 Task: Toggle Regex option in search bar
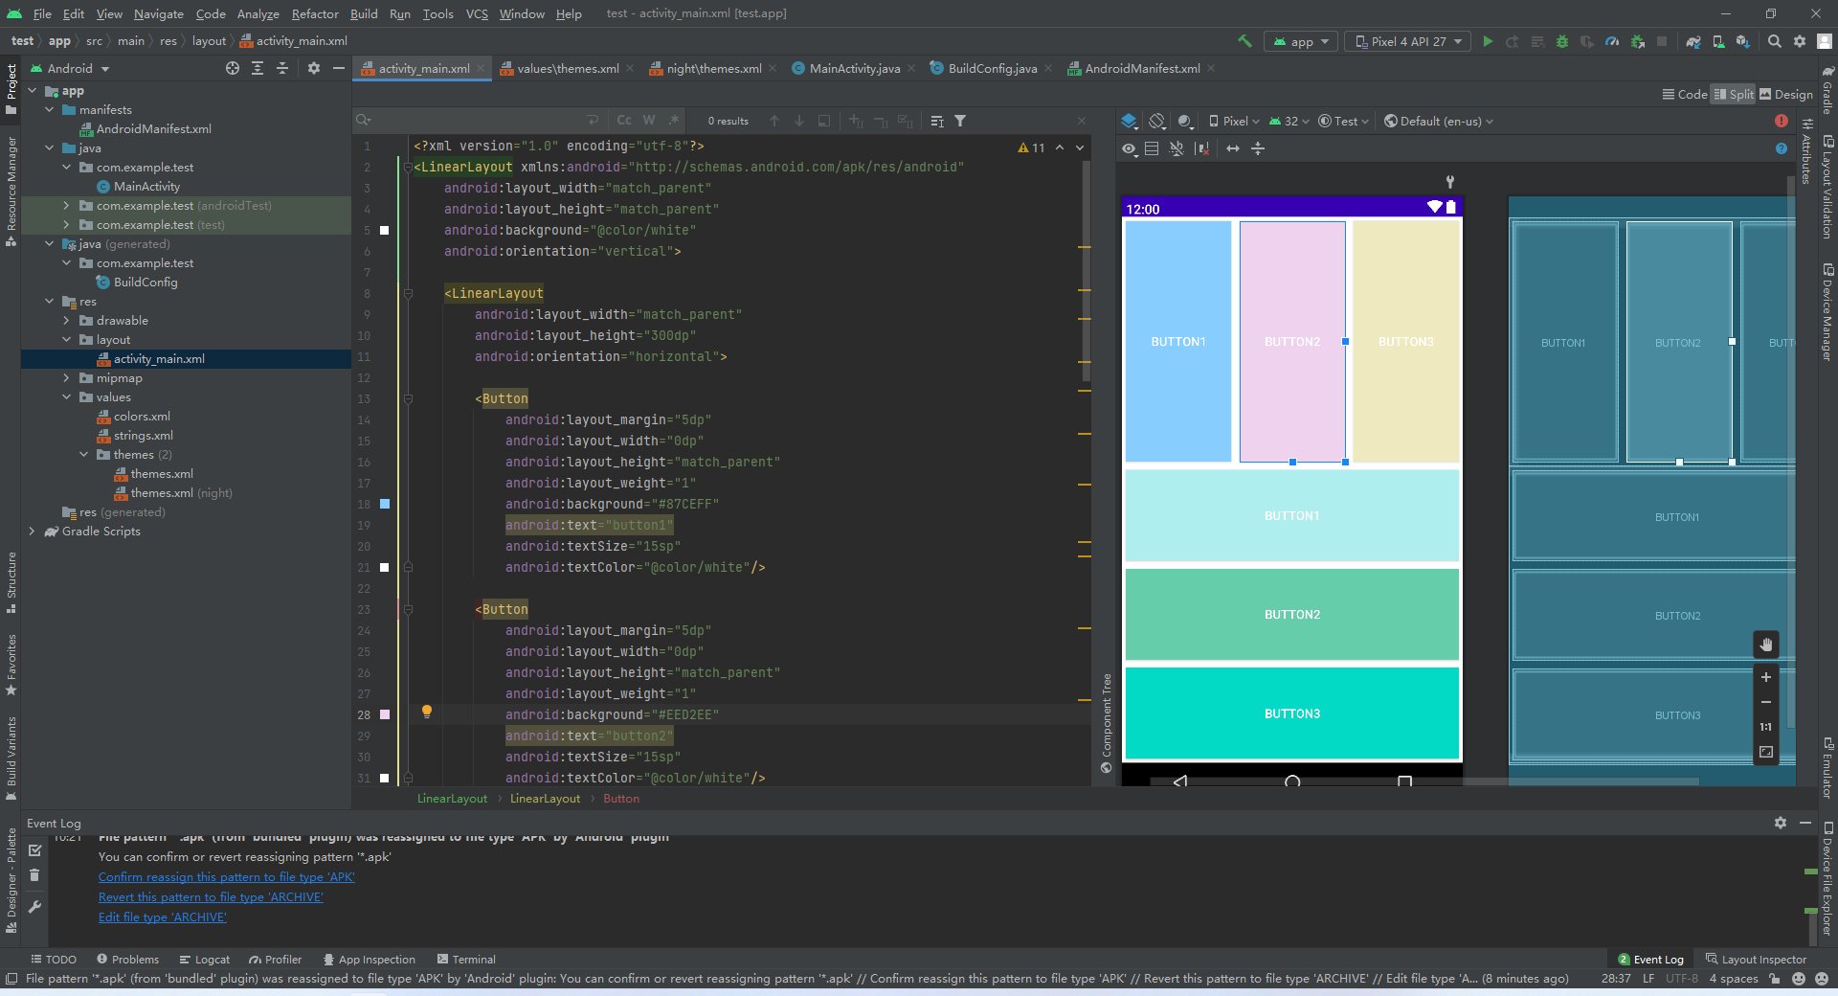674,121
